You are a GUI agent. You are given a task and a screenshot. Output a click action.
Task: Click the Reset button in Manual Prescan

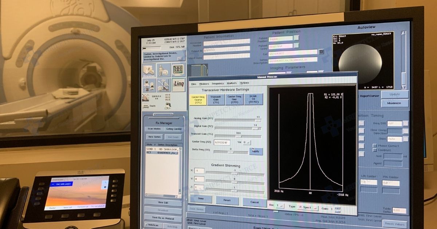(227, 200)
